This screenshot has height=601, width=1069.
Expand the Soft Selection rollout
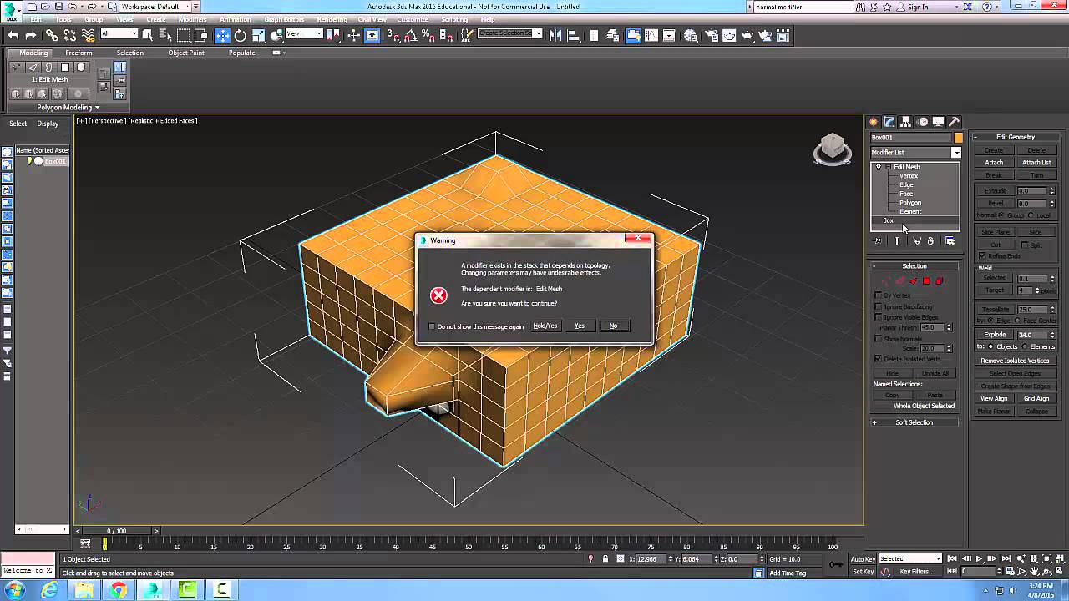pyautogui.click(x=914, y=422)
